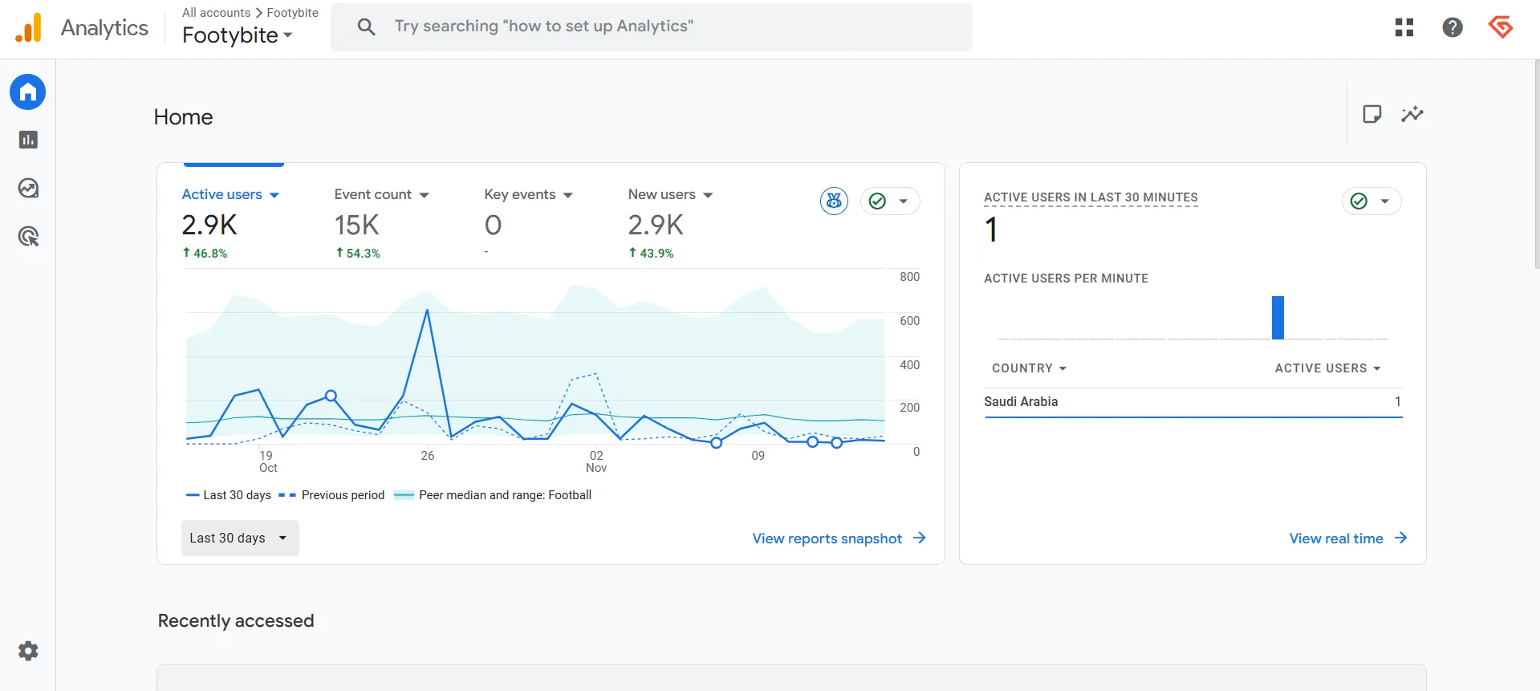Viewport: 1540px width, 691px height.
Task: Toggle the peer benchmarking icon
Action: (834, 201)
